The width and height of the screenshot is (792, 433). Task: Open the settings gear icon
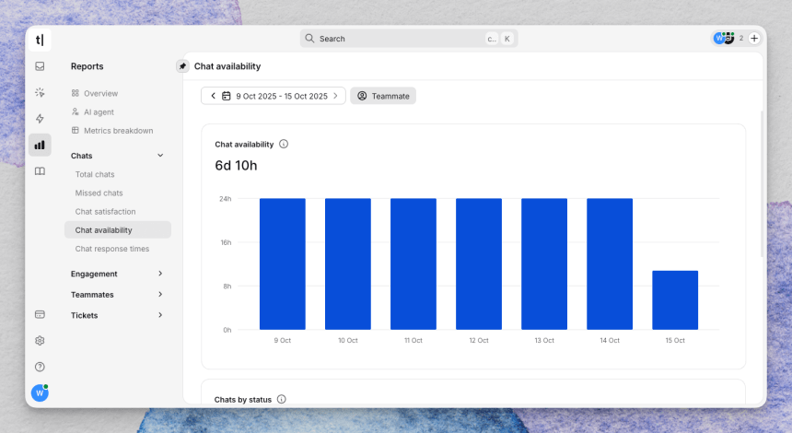[x=40, y=341]
